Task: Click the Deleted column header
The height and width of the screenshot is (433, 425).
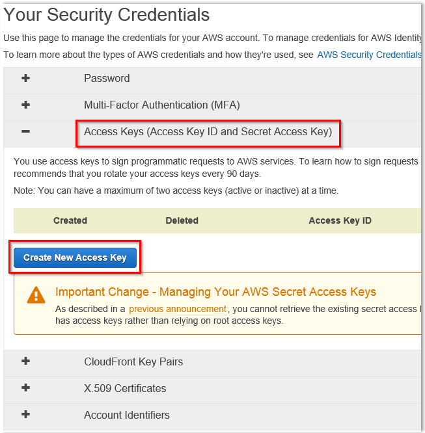Action: [x=182, y=220]
